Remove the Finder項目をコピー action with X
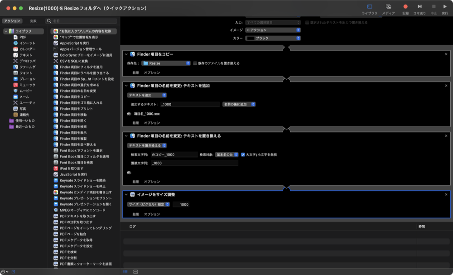The height and width of the screenshot is (275, 453). point(446,54)
